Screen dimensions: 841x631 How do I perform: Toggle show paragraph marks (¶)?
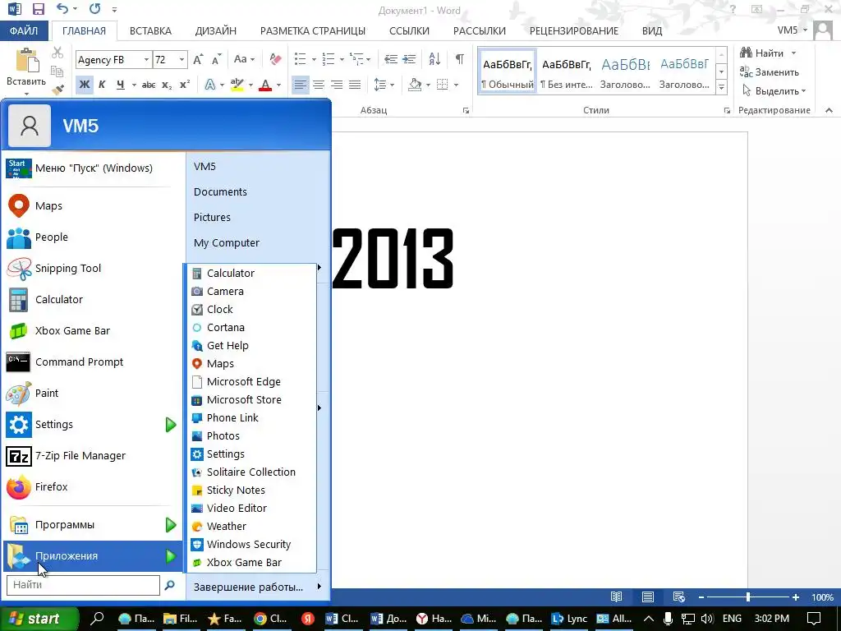[460, 59]
